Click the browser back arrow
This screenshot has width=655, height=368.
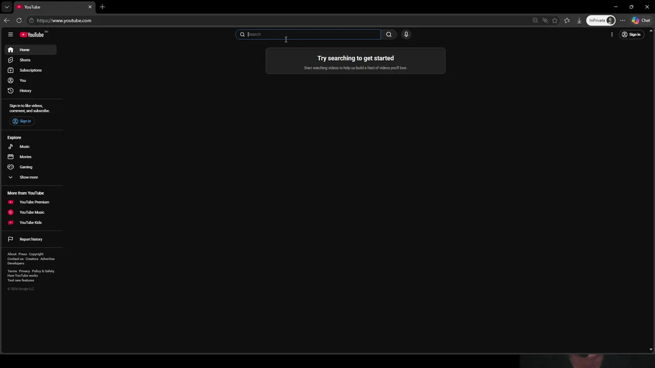click(7, 20)
